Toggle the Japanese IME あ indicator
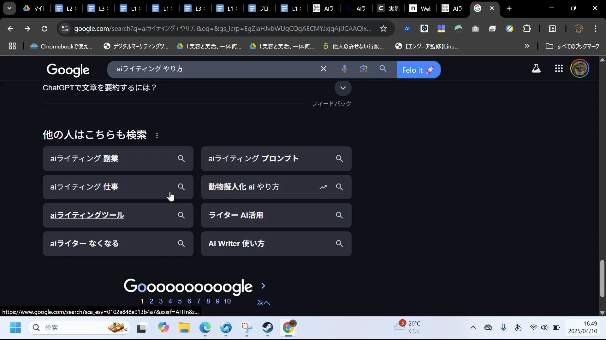Image resolution: width=606 pixels, height=340 pixels. pos(518,327)
